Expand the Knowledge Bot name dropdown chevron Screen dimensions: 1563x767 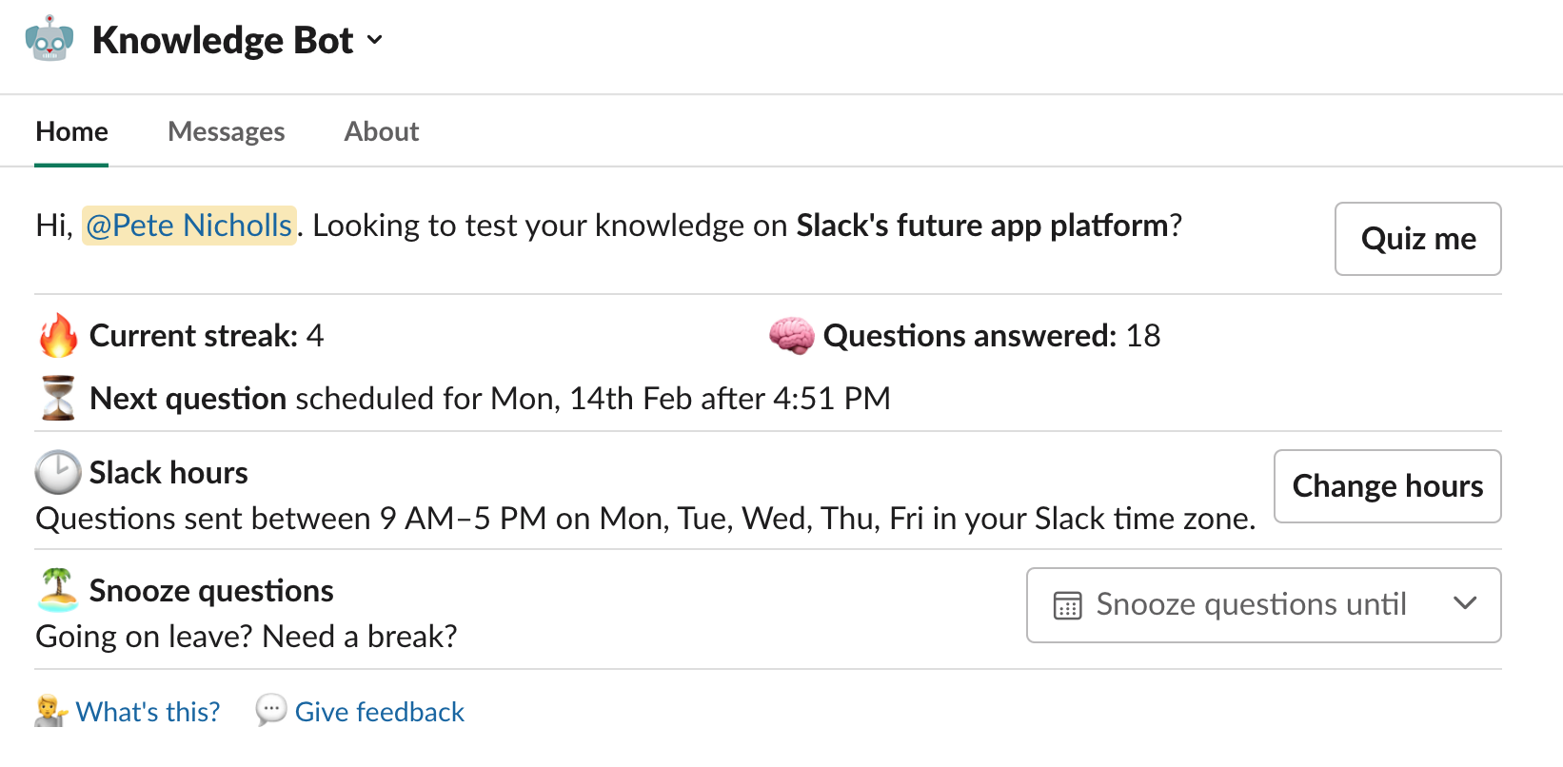[375, 40]
